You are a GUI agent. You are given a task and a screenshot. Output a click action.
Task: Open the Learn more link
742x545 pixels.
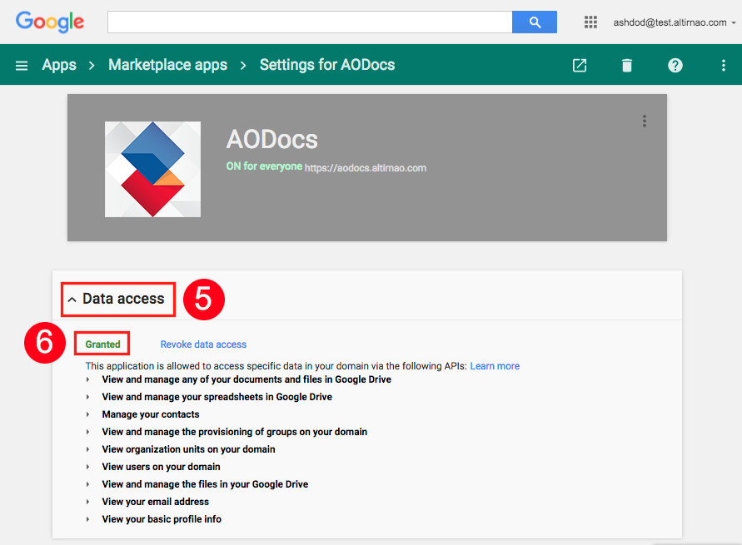point(495,366)
